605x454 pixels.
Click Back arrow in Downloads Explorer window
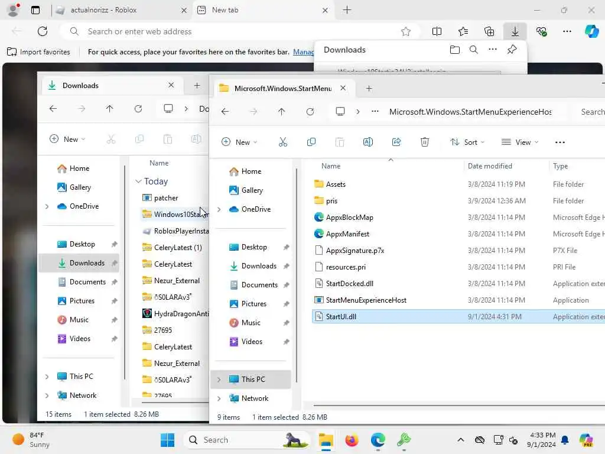pyautogui.click(x=53, y=109)
